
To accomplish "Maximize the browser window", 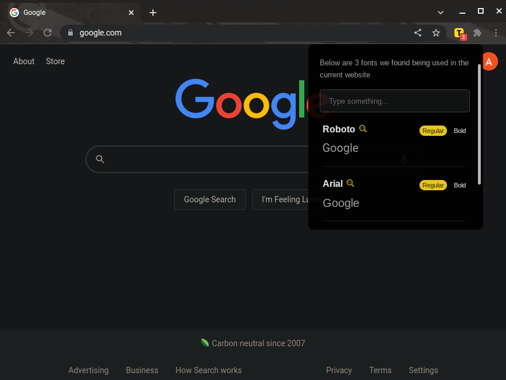I will point(481,11).
